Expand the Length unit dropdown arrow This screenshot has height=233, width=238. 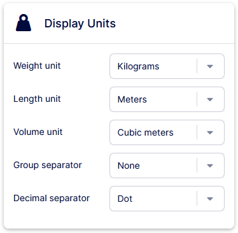[x=210, y=99]
